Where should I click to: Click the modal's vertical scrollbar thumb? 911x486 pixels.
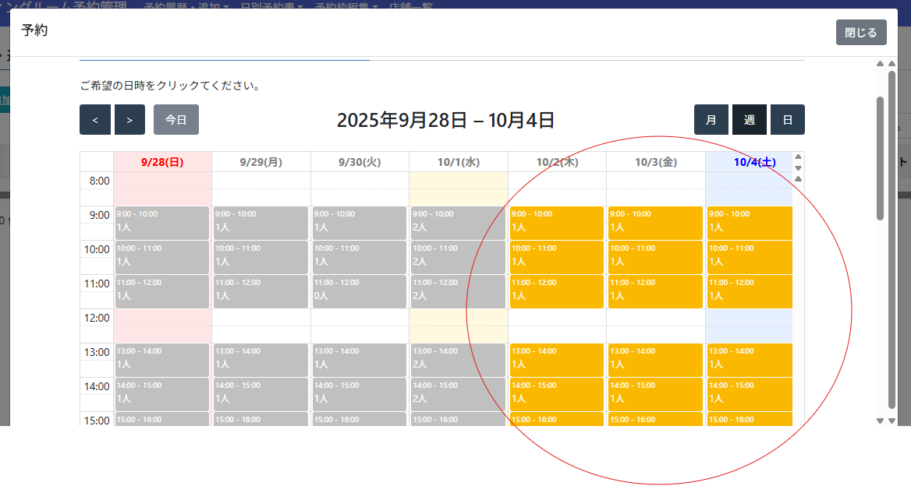click(881, 156)
